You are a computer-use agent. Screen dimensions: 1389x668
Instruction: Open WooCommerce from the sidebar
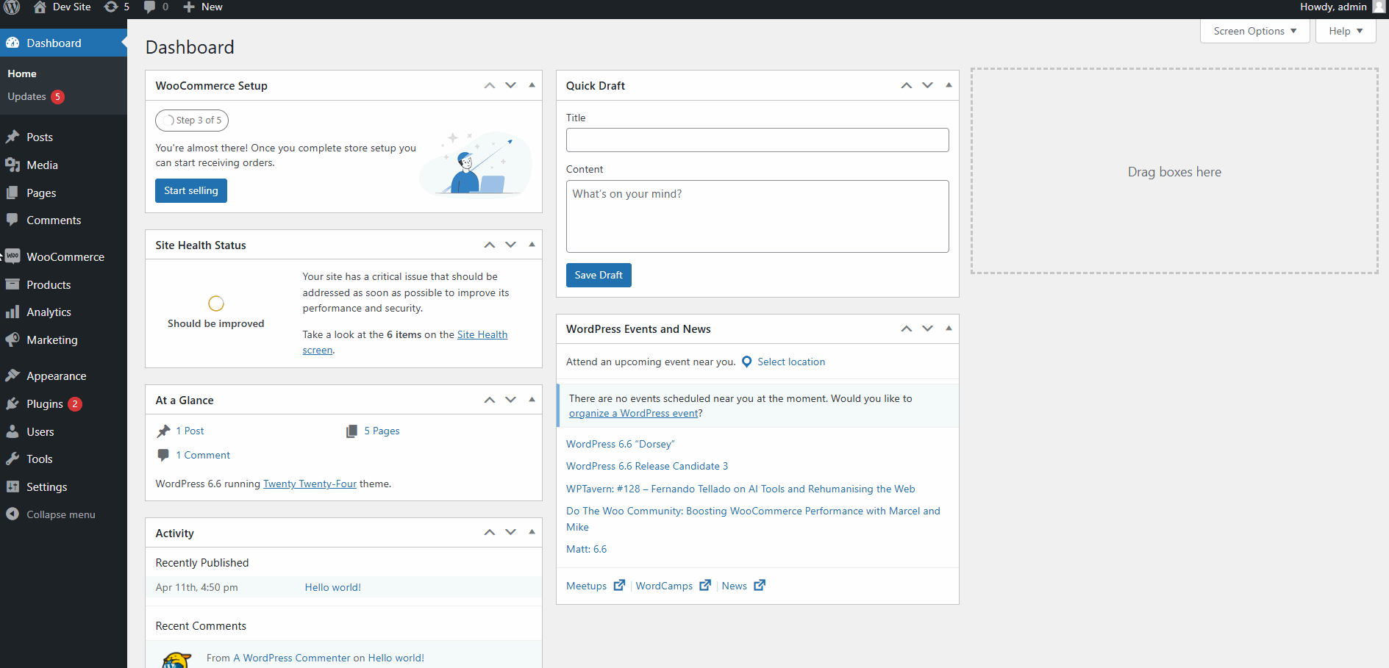tap(65, 257)
